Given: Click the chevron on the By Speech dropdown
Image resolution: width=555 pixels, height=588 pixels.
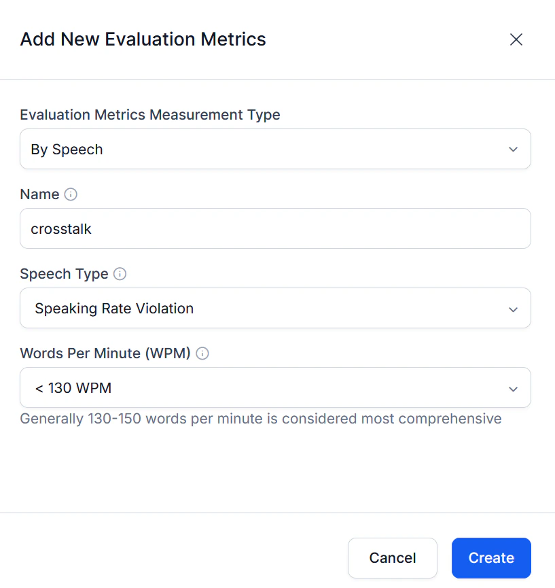Looking at the screenshot, I should (514, 149).
